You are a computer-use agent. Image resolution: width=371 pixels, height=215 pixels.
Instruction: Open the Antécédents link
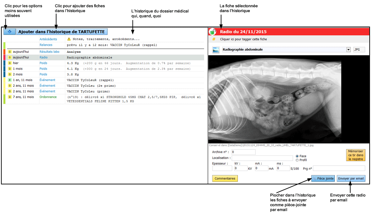tap(48, 39)
